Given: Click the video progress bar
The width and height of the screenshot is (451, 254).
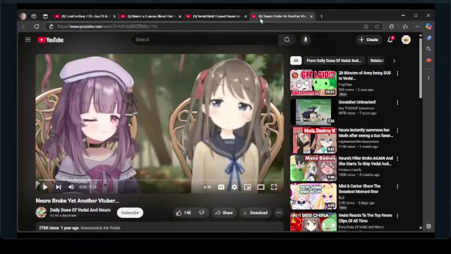Looking at the screenshot, I should [x=160, y=180].
